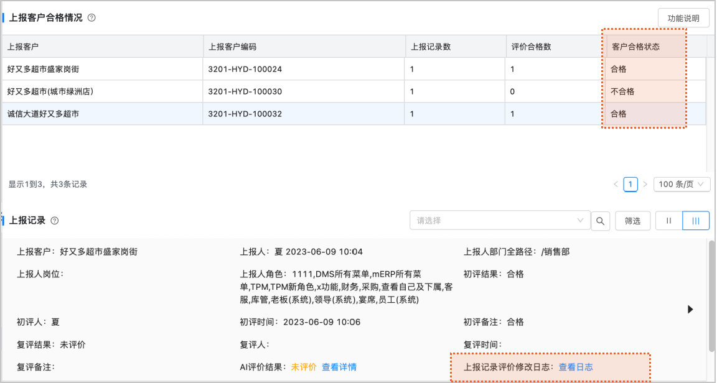Click 上报人: 夏 2023-06-09 10:04

coord(301,252)
